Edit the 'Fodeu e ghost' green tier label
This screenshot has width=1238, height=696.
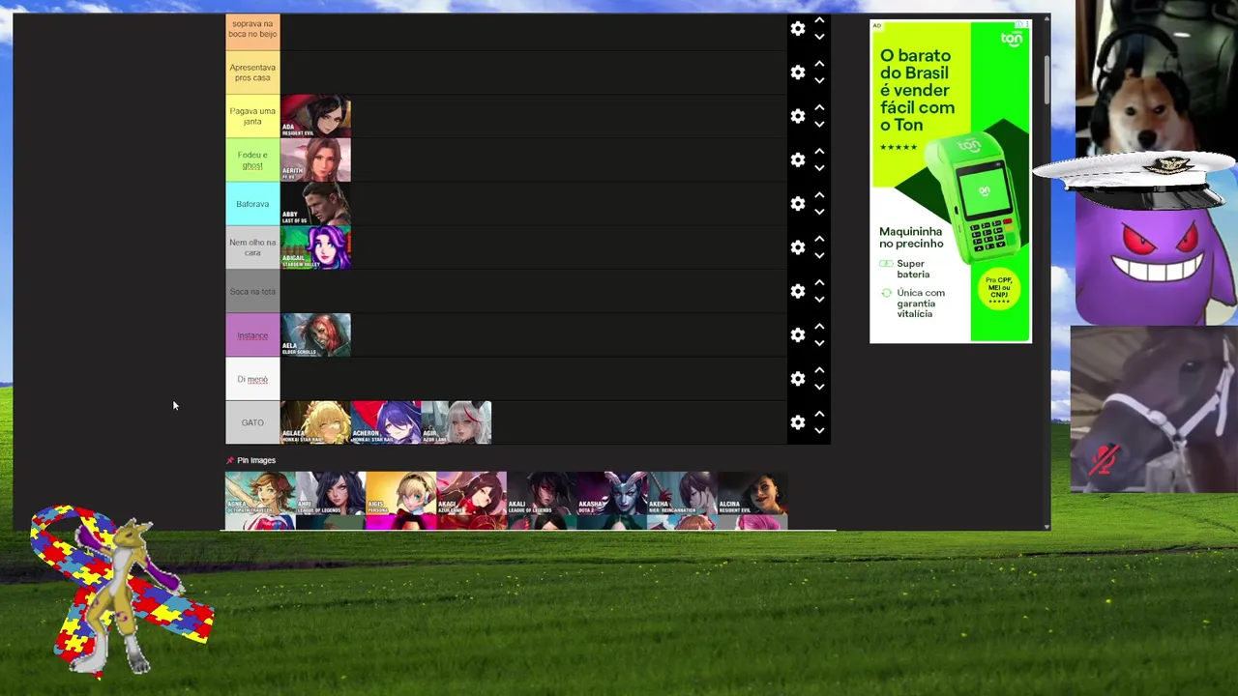pos(252,159)
